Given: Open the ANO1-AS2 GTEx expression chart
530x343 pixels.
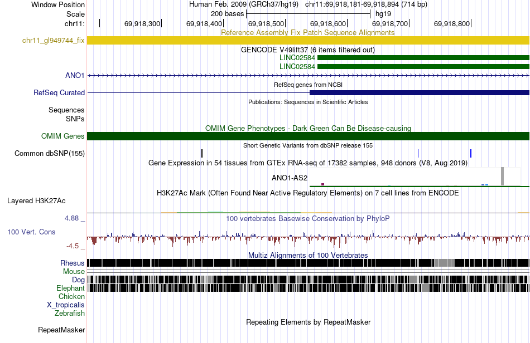Looking at the screenshot, I should (x=420, y=177).
